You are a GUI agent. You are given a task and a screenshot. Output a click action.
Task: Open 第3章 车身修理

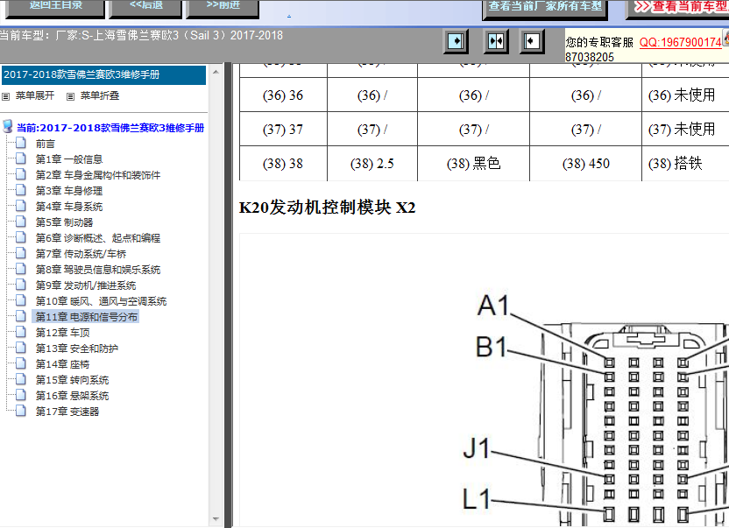(69, 191)
